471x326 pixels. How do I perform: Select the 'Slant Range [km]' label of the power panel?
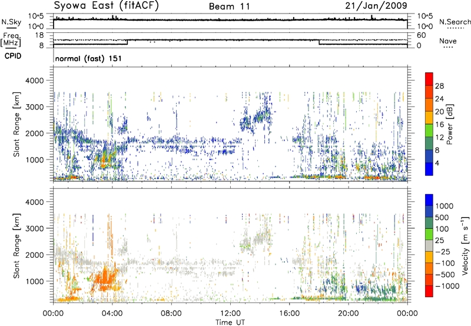(16, 124)
